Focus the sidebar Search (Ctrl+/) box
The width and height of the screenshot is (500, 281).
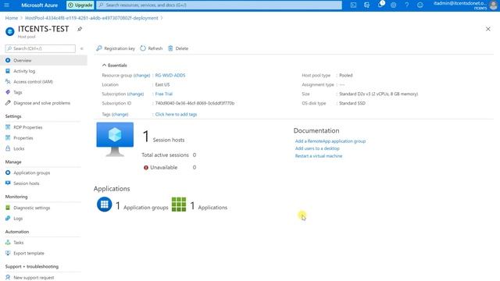(41, 48)
